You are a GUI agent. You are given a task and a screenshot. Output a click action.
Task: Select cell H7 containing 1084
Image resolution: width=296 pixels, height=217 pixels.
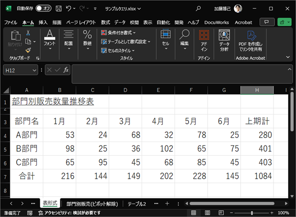257,175
